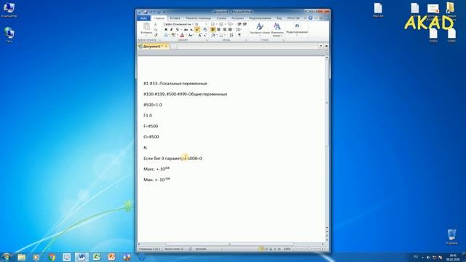Click the Zoom Out minus button
Screen dimensions: 466x262
pos(294,249)
